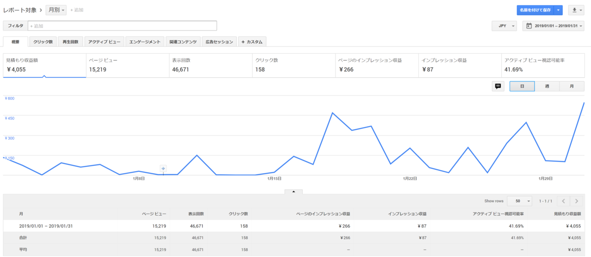Screen dimensions: 591x257
Task: Switch to the クリック数 tab
Action: pyautogui.click(x=43, y=42)
